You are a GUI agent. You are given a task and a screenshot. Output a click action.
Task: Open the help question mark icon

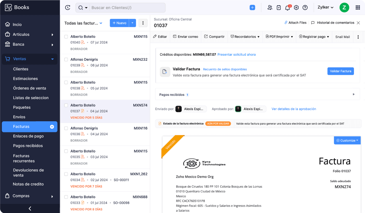tap(305, 8)
